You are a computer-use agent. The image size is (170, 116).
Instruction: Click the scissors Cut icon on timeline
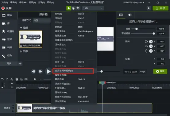[x=12, y=79]
